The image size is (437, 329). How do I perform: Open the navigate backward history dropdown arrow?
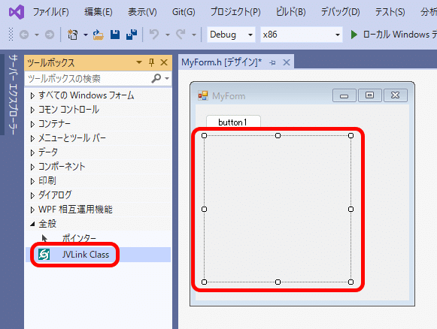click(x=37, y=35)
